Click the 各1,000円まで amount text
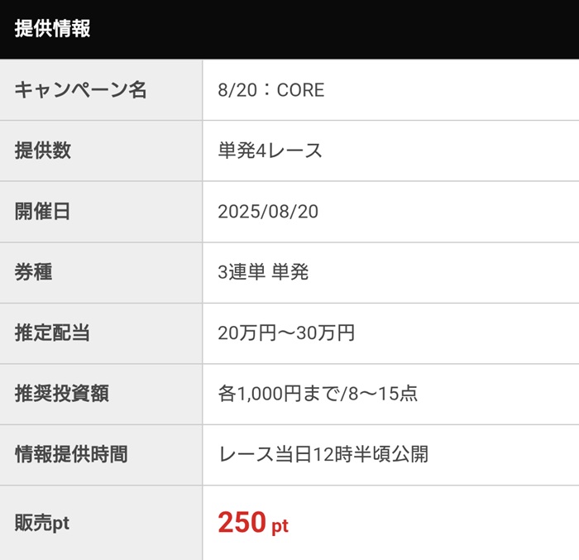Screen dimensions: 579x560 pos(279,394)
